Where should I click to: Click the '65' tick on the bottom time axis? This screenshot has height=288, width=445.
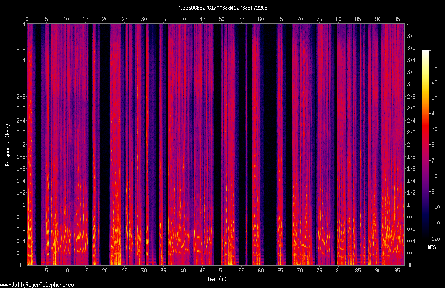(x=280, y=271)
